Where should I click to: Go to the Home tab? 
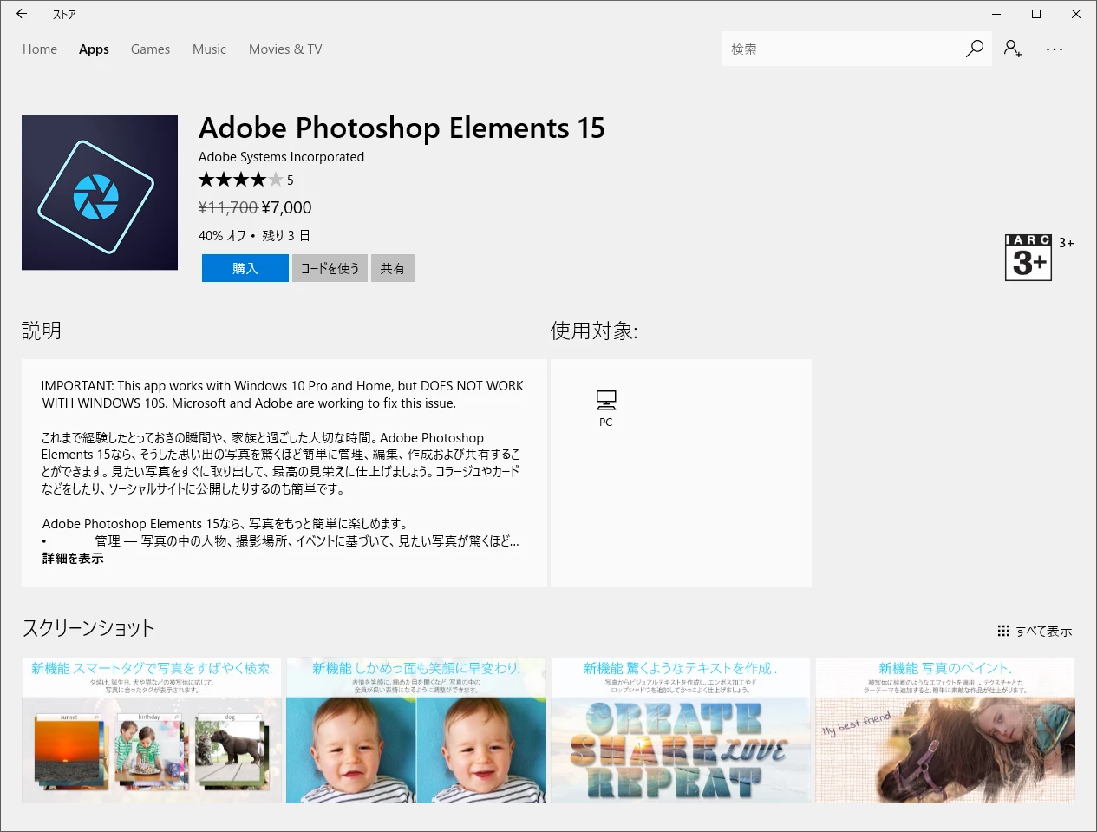[40, 49]
